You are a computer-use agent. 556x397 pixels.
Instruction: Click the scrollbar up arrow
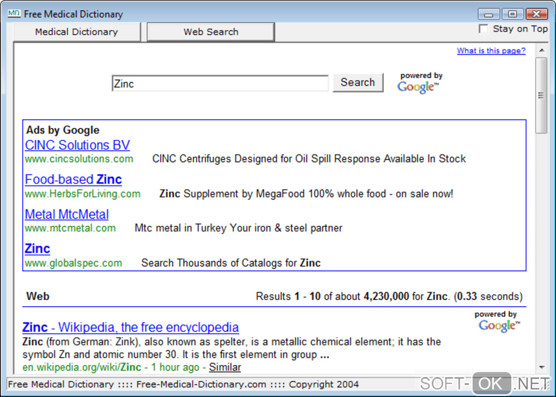click(541, 50)
